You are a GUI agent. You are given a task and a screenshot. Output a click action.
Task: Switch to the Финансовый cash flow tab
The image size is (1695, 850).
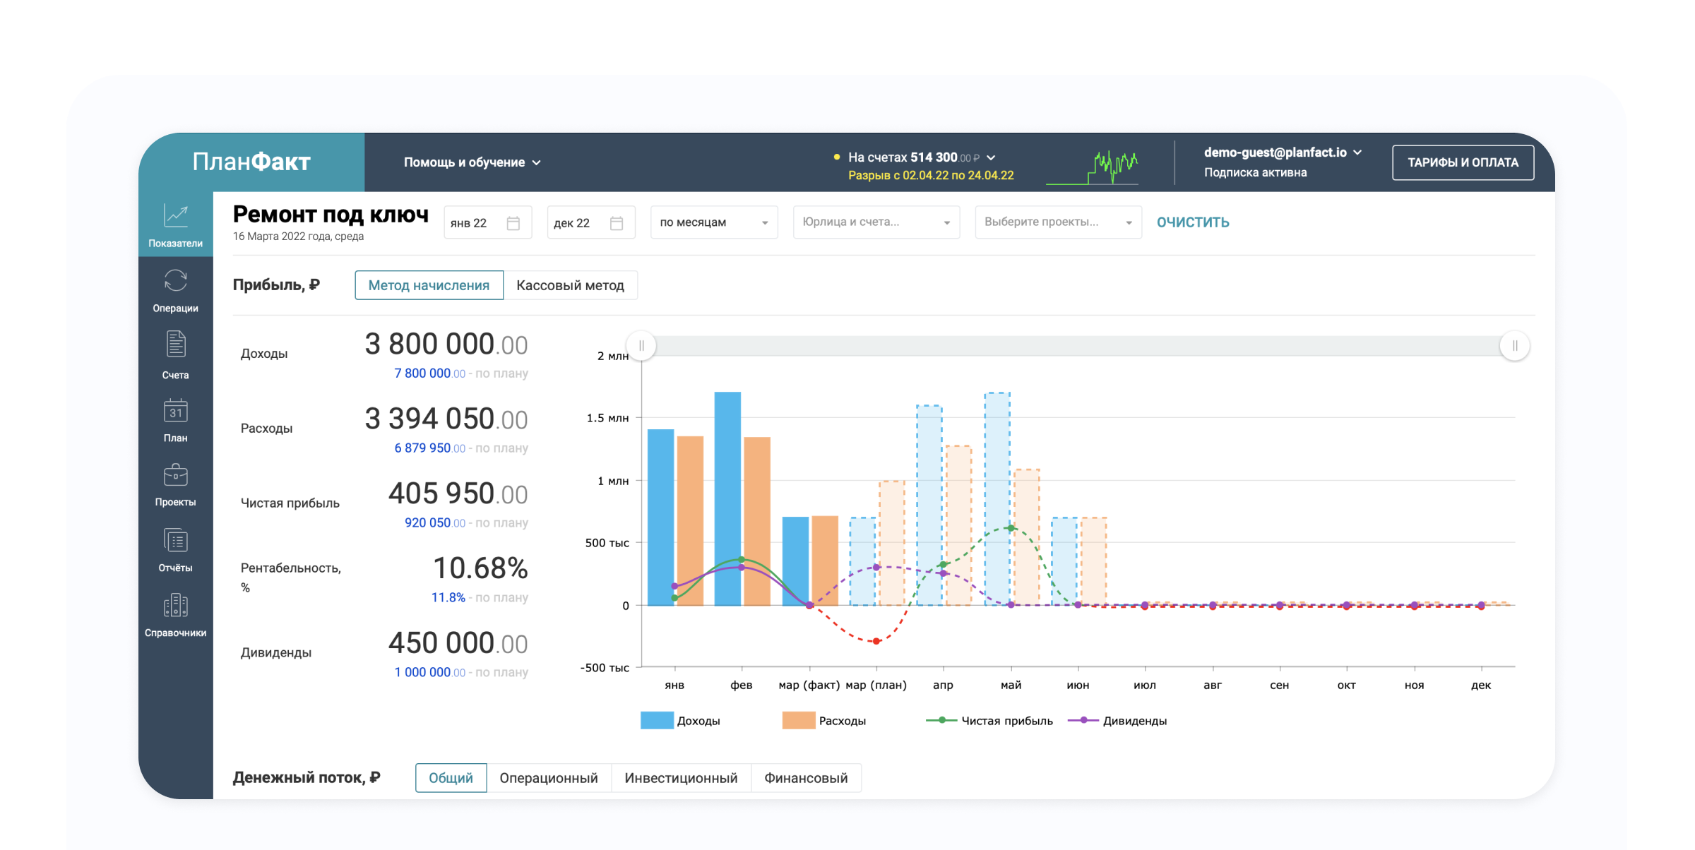click(x=806, y=778)
